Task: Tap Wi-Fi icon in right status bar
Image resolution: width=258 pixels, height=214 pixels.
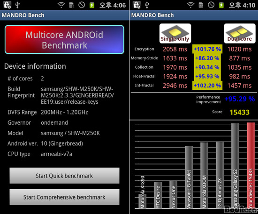Action: 190,5
